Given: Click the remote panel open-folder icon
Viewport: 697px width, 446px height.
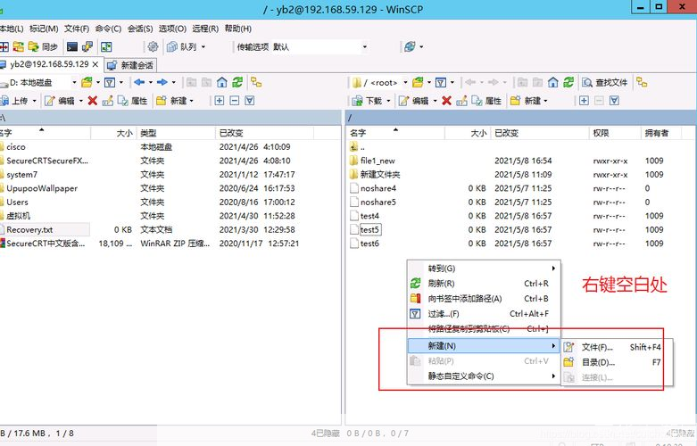Looking at the screenshot, I should (x=418, y=82).
